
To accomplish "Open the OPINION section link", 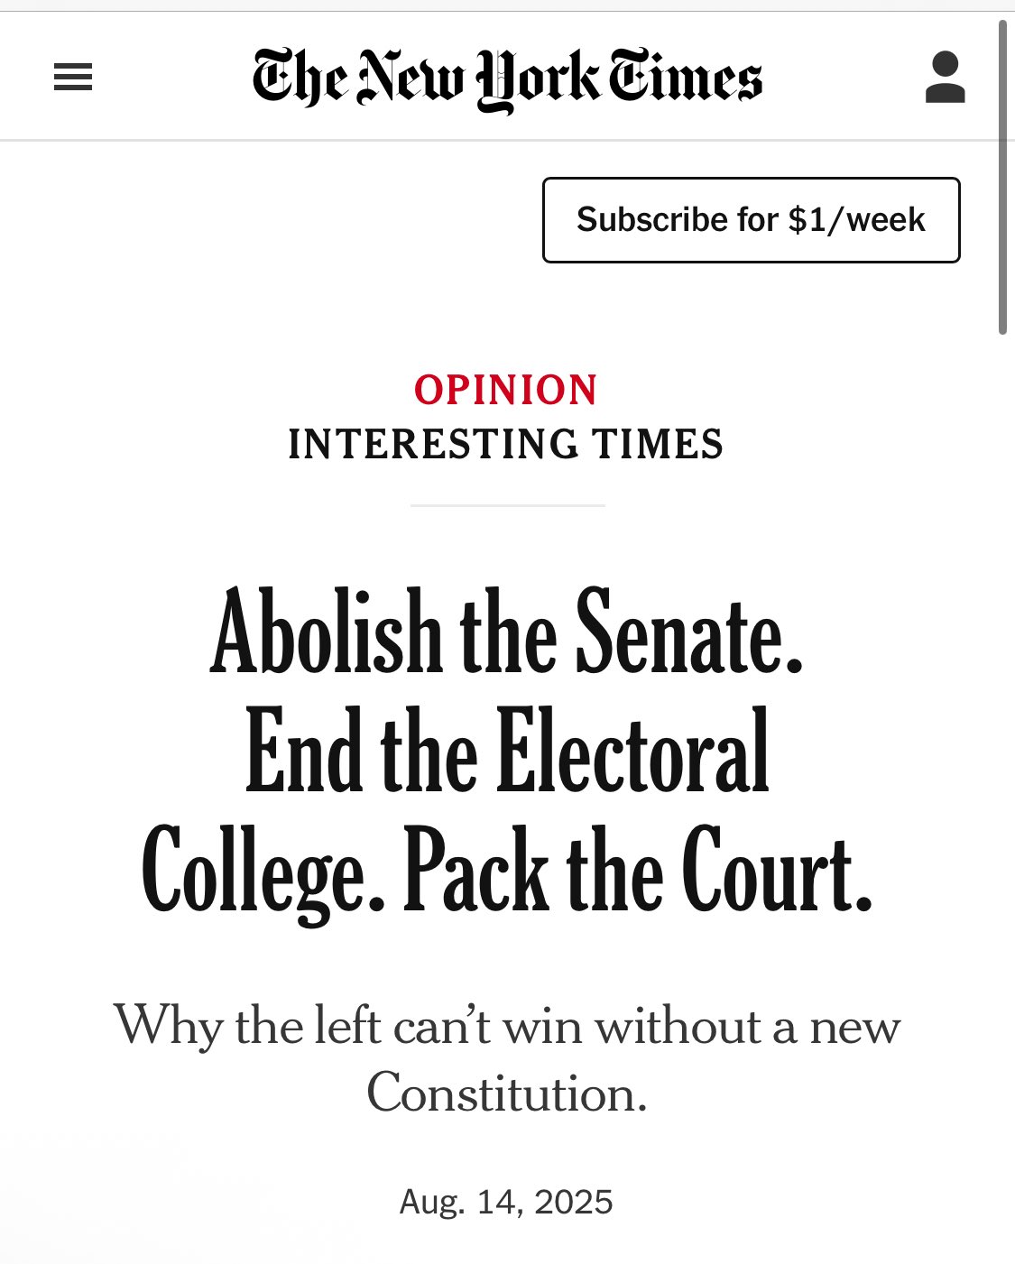I will [x=506, y=391].
